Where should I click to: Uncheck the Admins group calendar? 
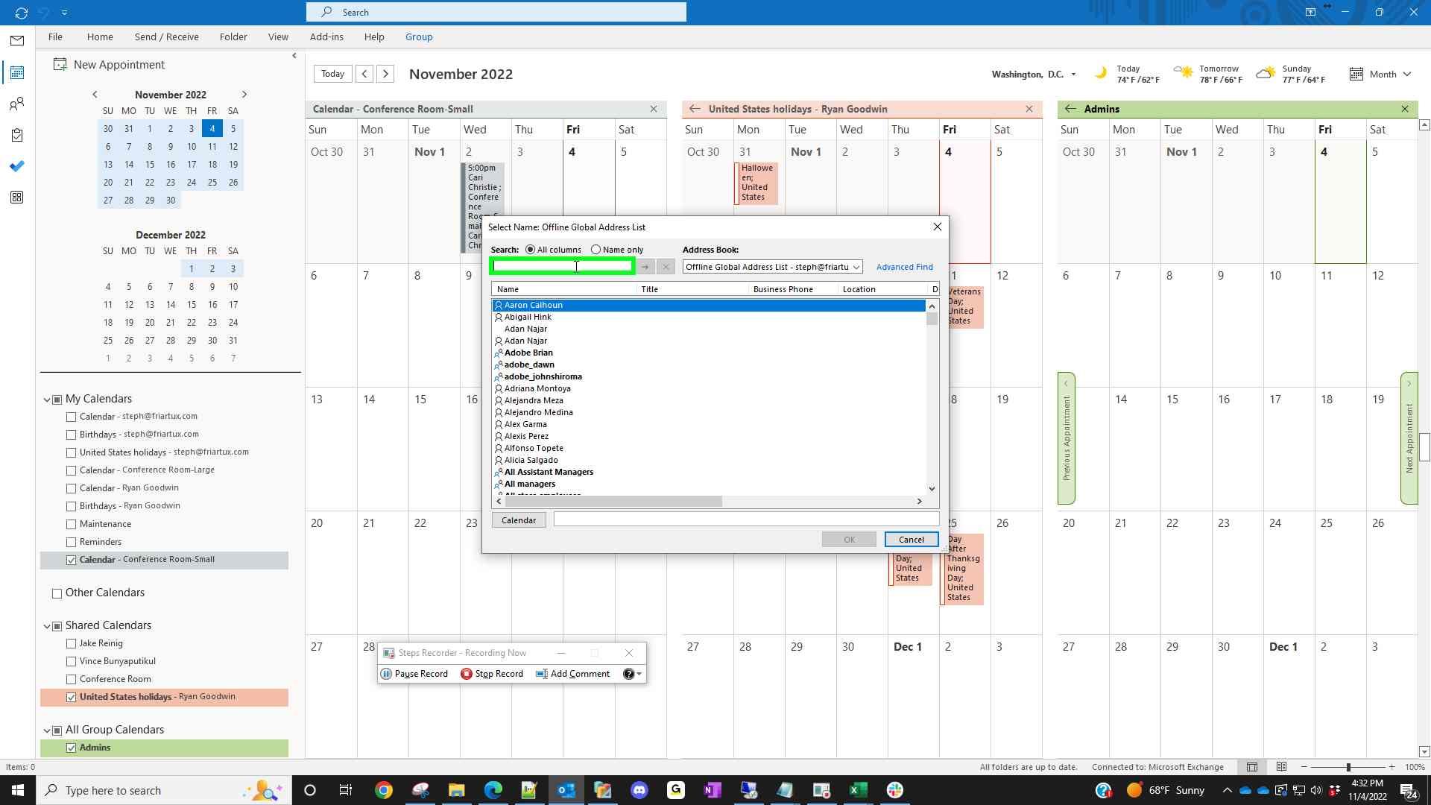pos(72,748)
